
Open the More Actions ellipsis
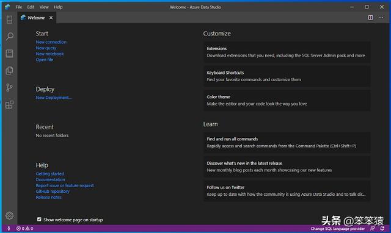click(x=381, y=18)
